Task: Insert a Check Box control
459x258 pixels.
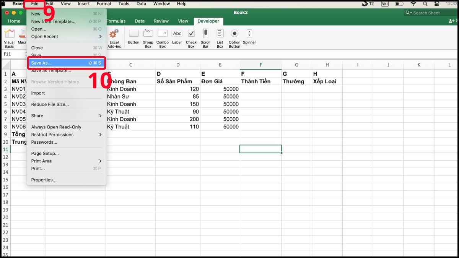Action: pos(191,34)
